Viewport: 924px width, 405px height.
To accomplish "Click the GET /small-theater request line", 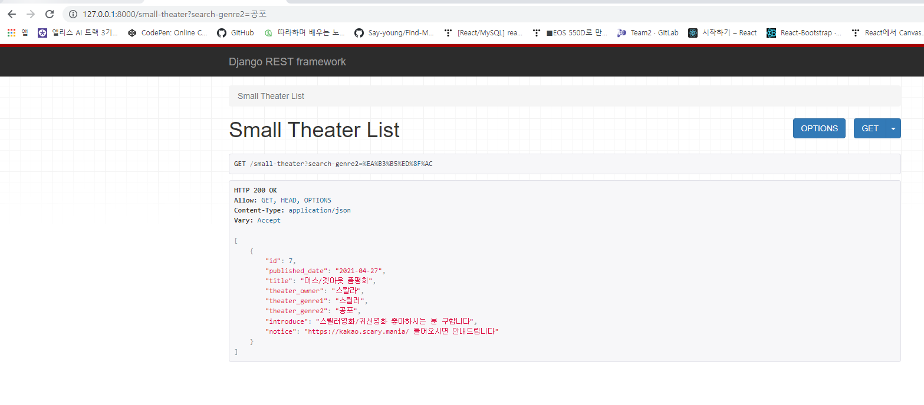I will coord(333,164).
